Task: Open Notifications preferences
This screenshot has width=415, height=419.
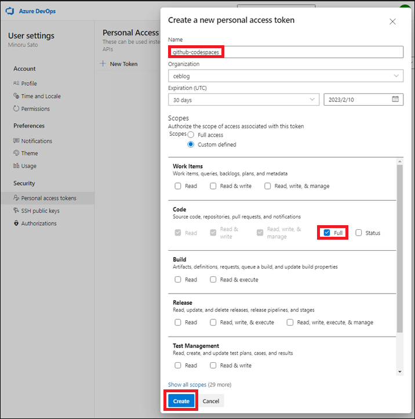Action: click(37, 141)
